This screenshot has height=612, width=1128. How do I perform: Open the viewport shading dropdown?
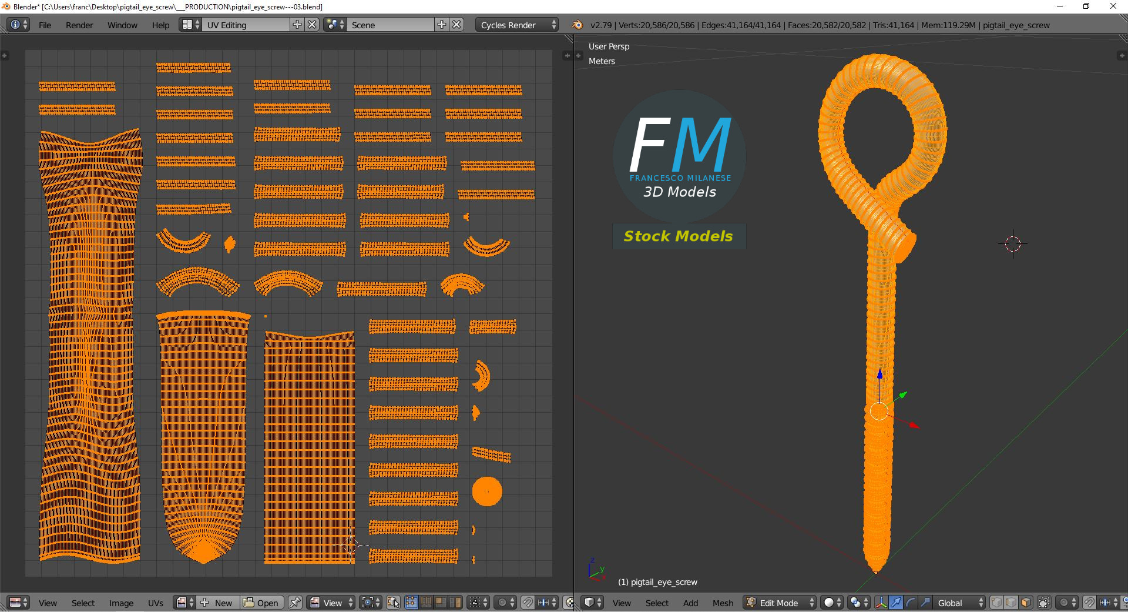click(x=831, y=603)
